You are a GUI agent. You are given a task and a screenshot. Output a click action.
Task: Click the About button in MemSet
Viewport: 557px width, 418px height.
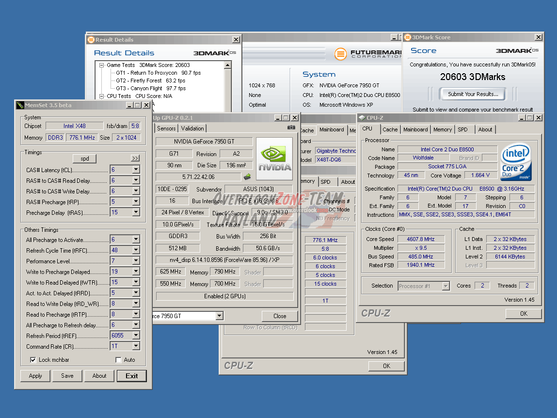pos(99,376)
